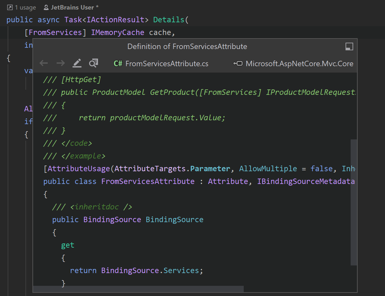The image size is (385, 296).
Task: Click the usage arrow icon above Details
Action: coord(10,7)
